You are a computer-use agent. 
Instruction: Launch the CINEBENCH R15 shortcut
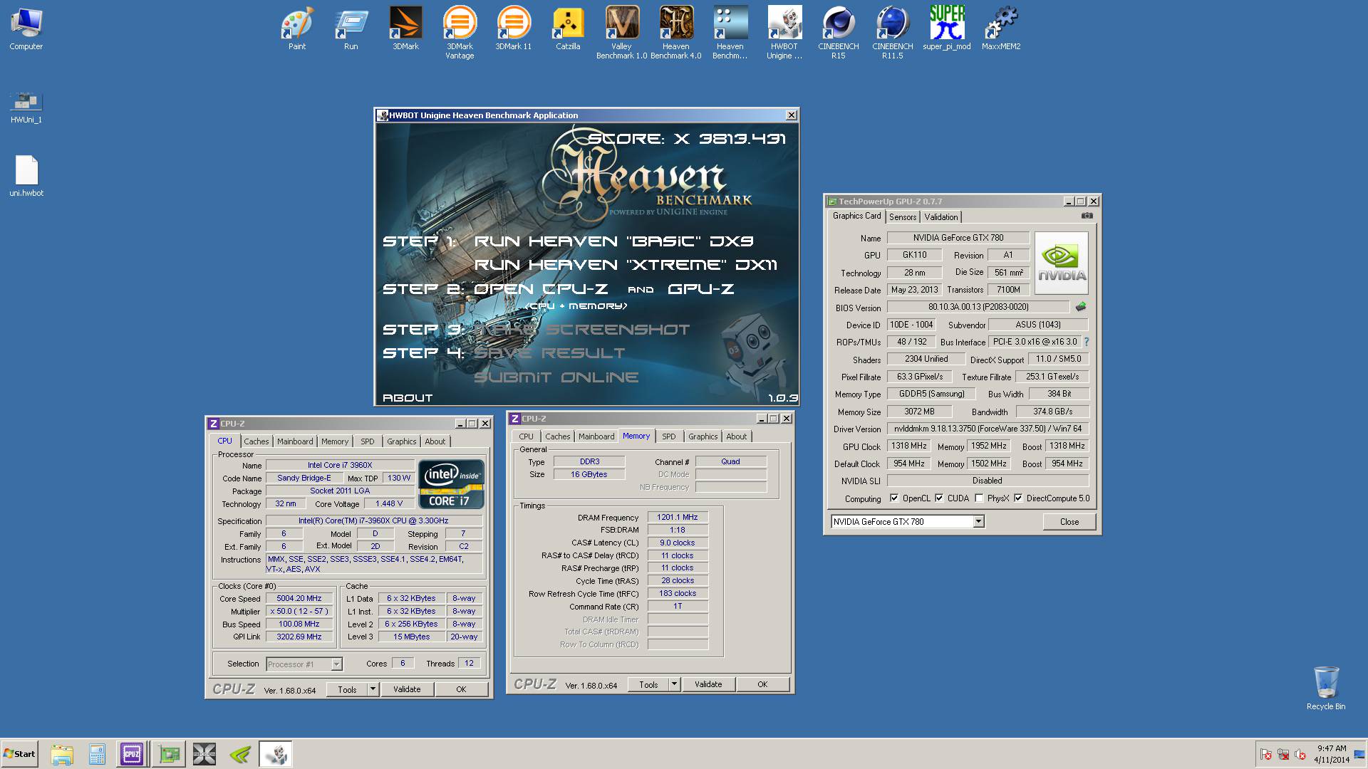[838, 32]
